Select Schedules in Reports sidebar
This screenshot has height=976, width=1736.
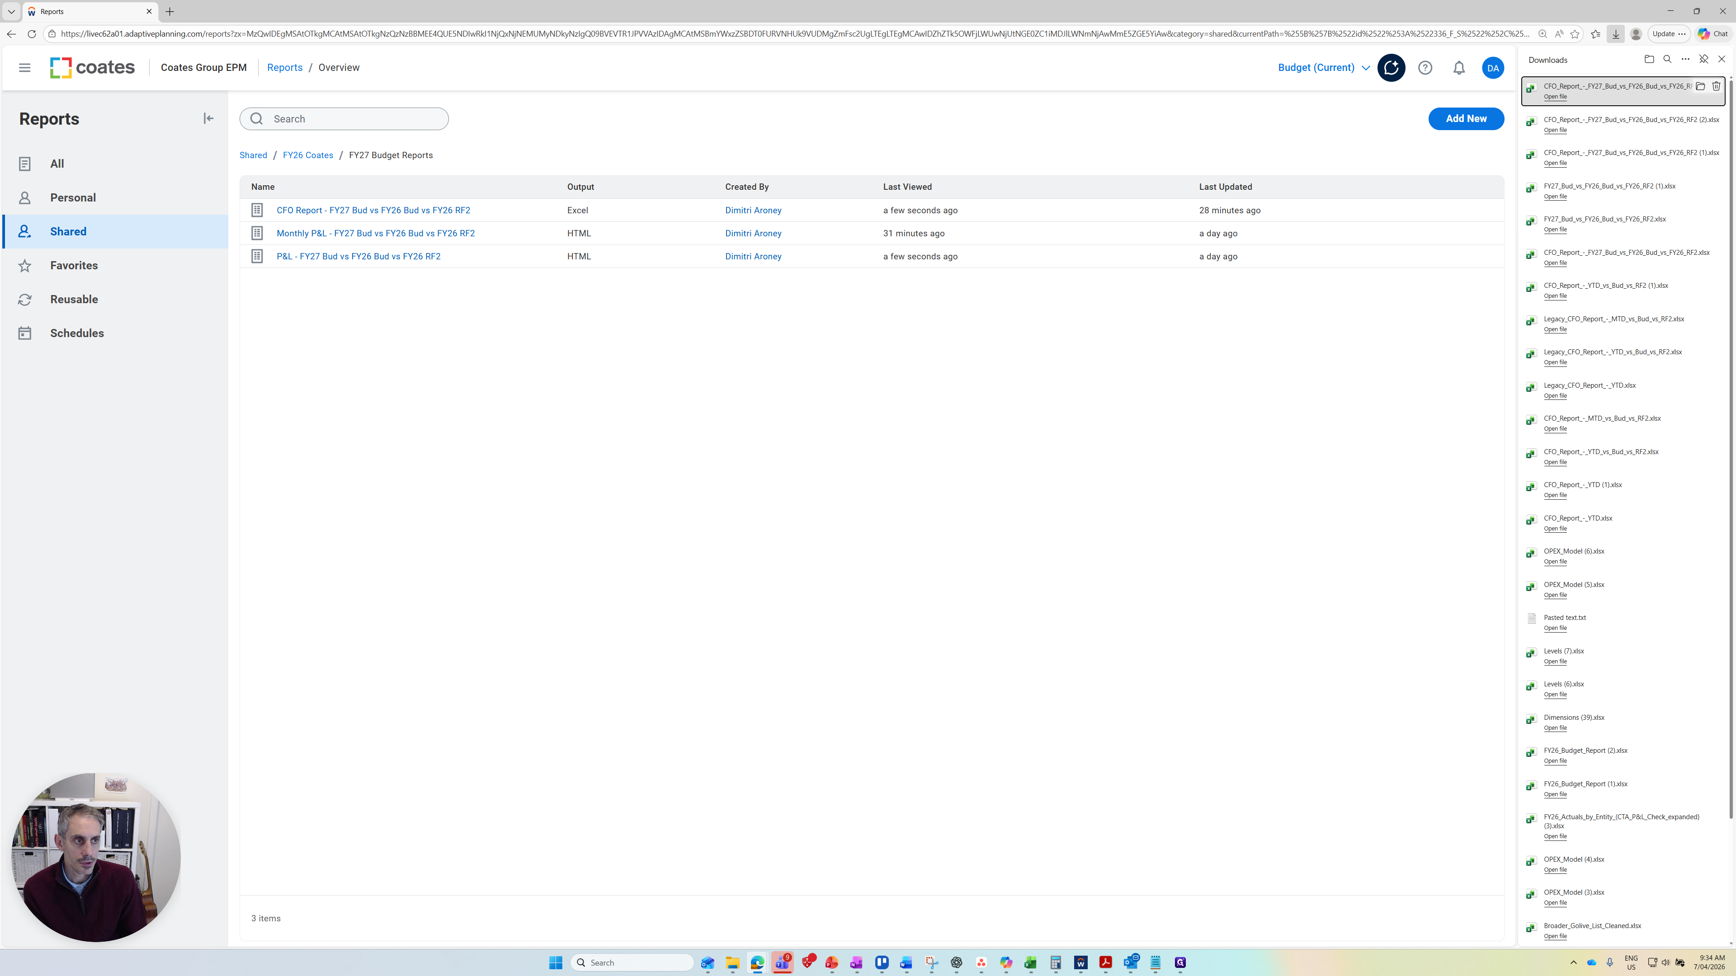click(77, 333)
